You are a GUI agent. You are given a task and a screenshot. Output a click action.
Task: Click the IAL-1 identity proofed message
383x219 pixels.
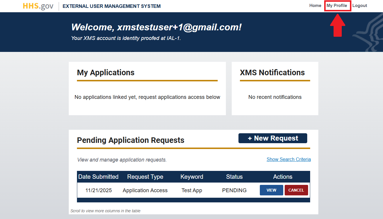(x=126, y=38)
